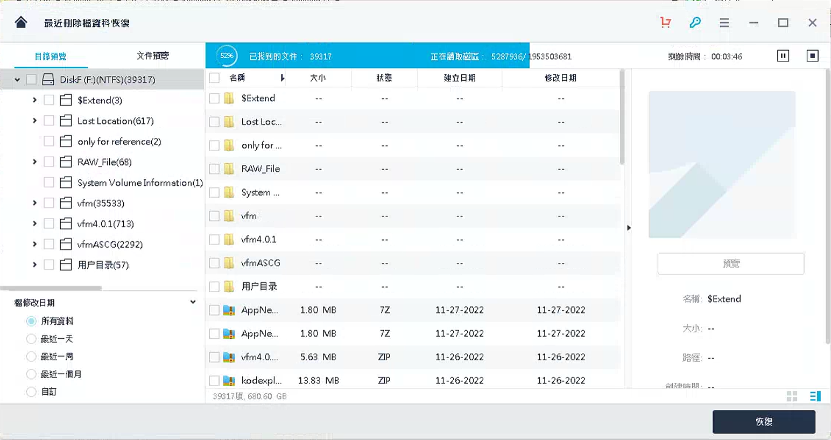Open the hamburger menu icon
Screen dimensions: 831x440
coord(724,23)
